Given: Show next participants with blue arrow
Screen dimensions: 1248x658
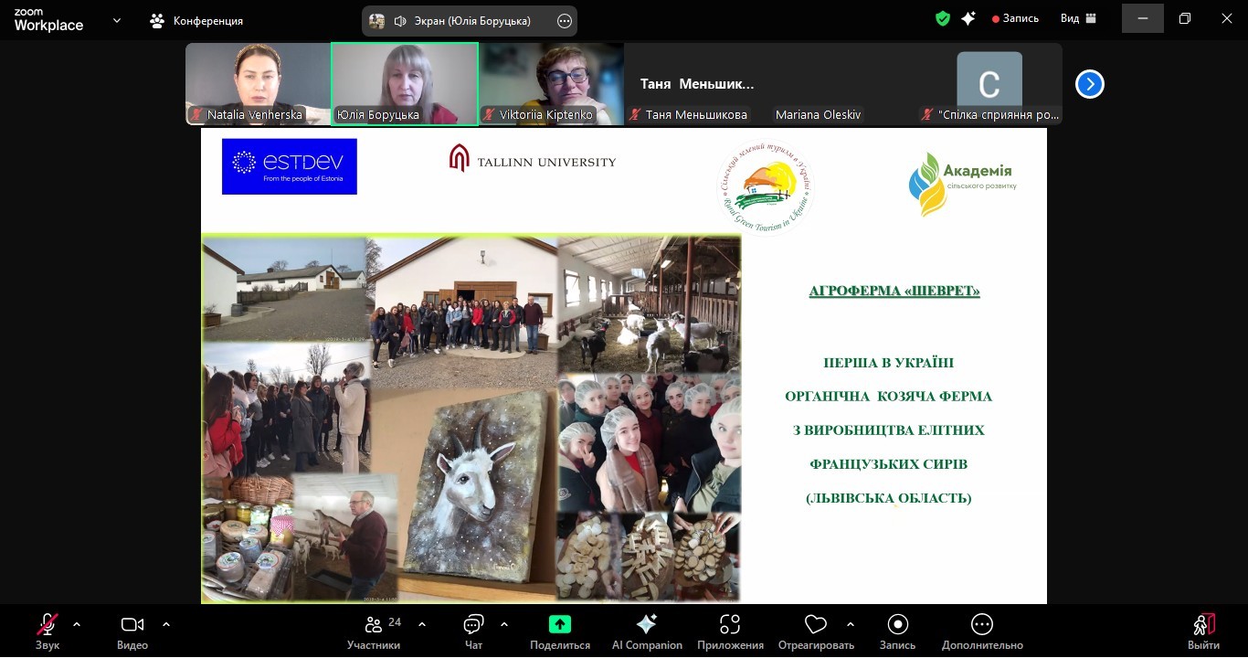Looking at the screenshot, I should point(1089,84).
